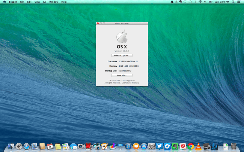Open the Window menu in menu bar

coord(54,2)
